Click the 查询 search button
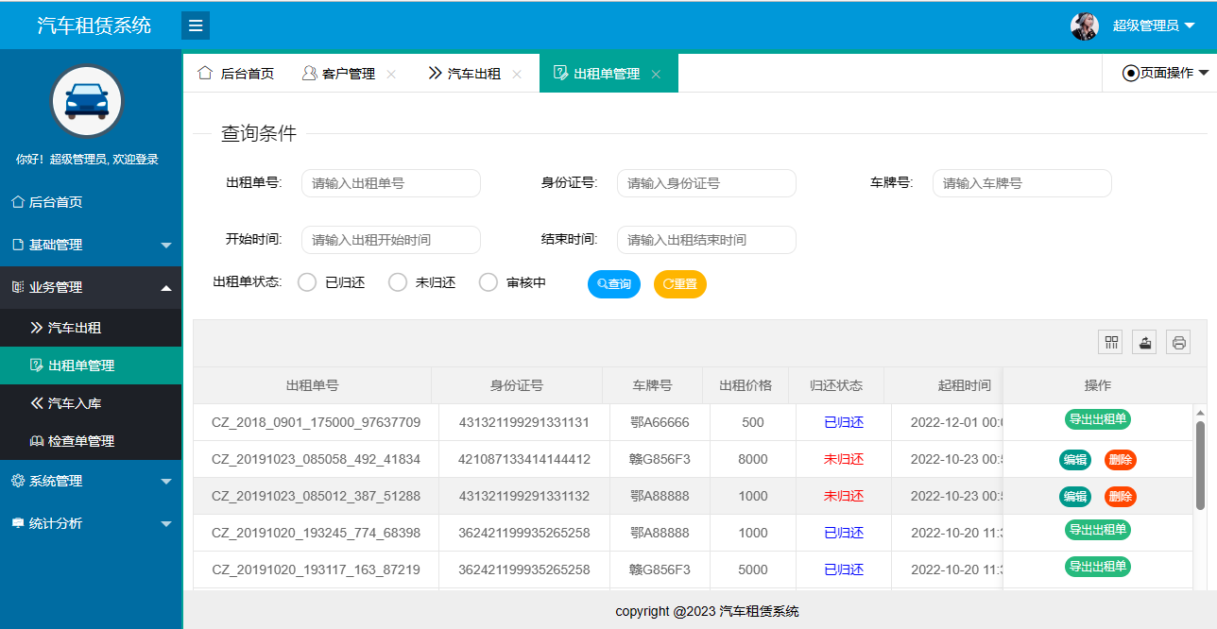 coord(613,283)
